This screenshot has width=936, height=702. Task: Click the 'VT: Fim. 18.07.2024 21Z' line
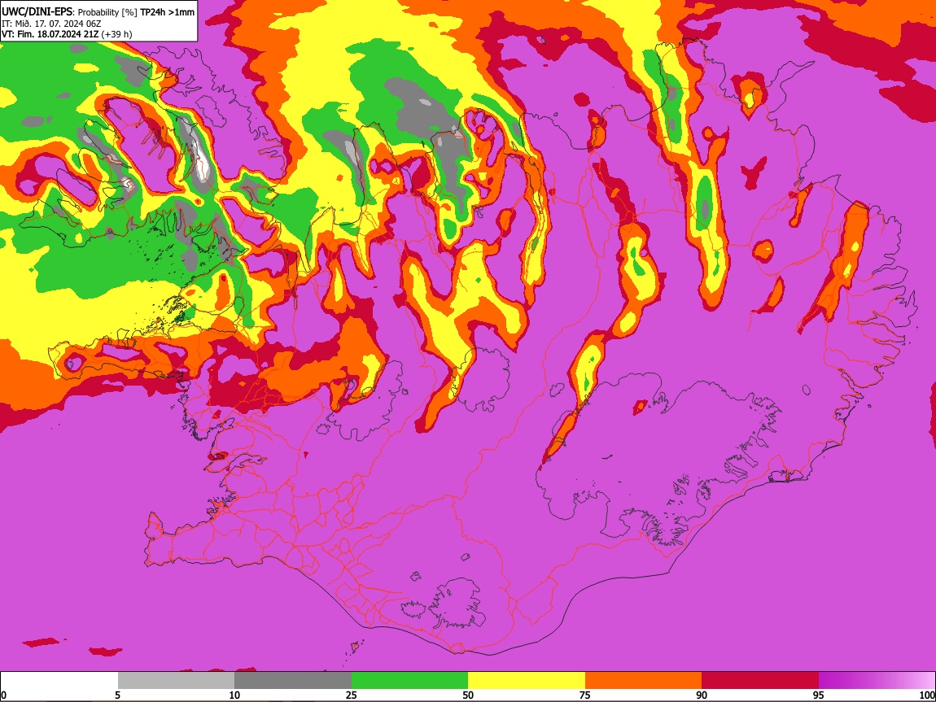[50, 34]
